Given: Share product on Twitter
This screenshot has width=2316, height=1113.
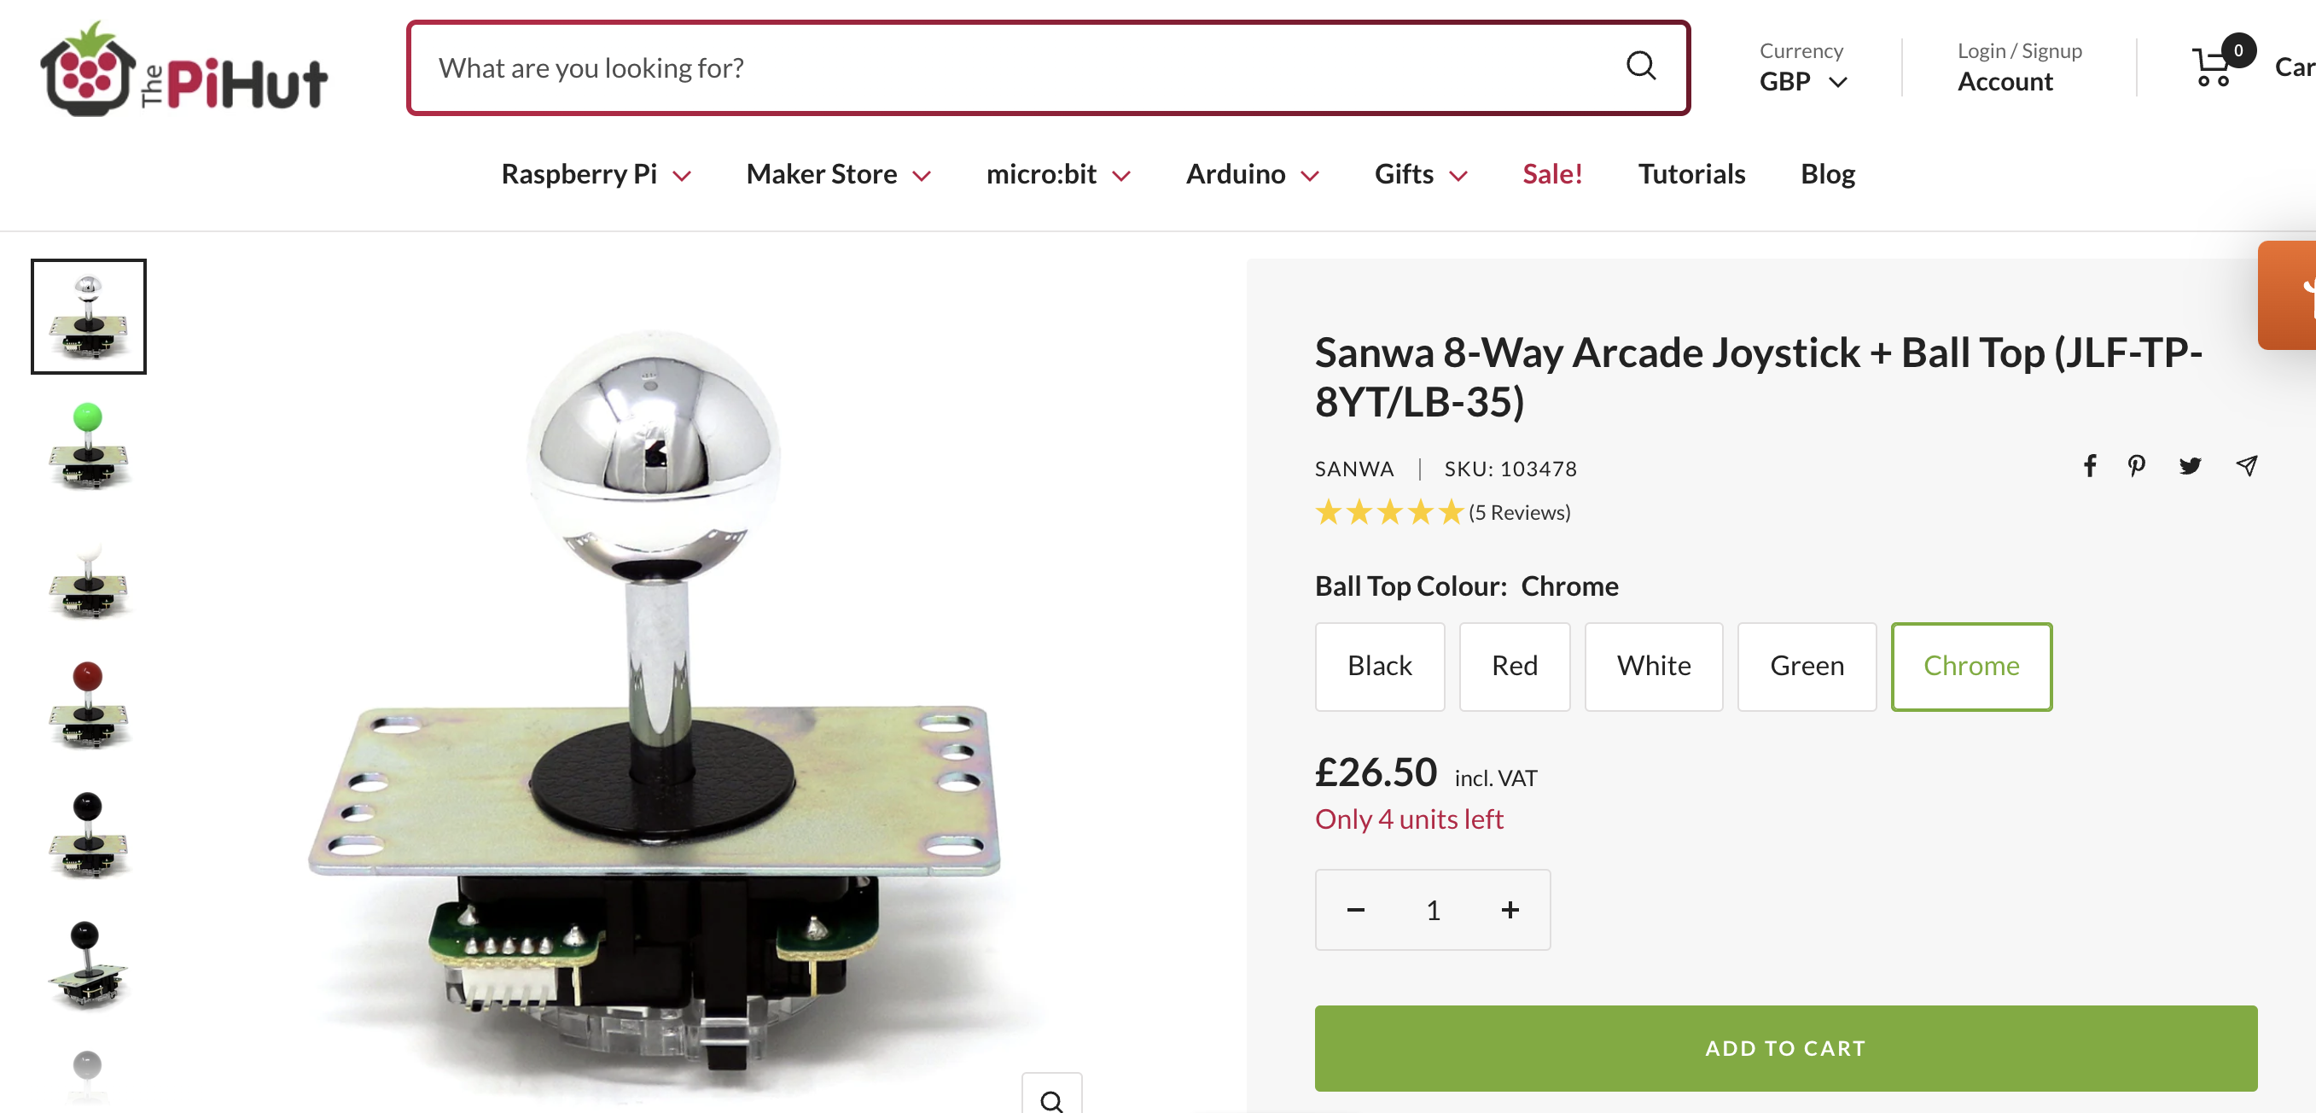Looking at the screenshot, I should point(2189,466).
